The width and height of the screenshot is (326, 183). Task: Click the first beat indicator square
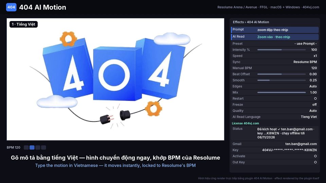pyautogui.click(x=26, y=147)
